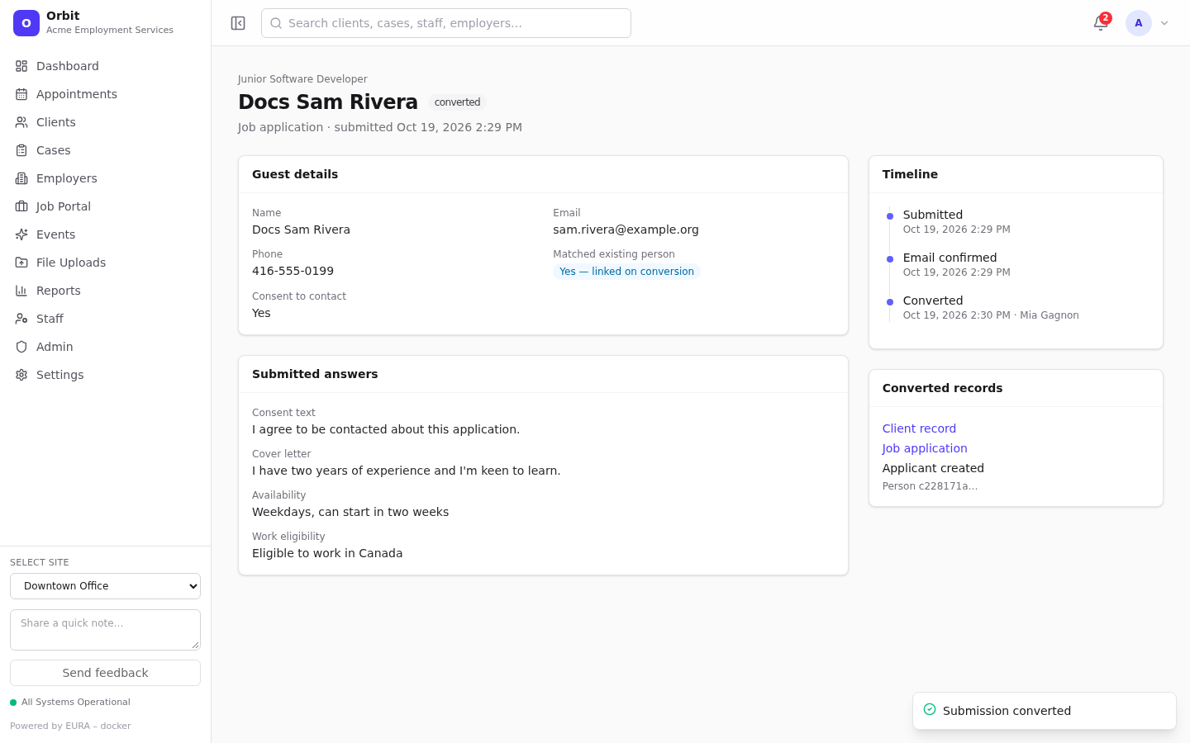Click the Converted timeline entry
The height and width of the screenshot is (743, 1190).
click(x=990, y=307)
